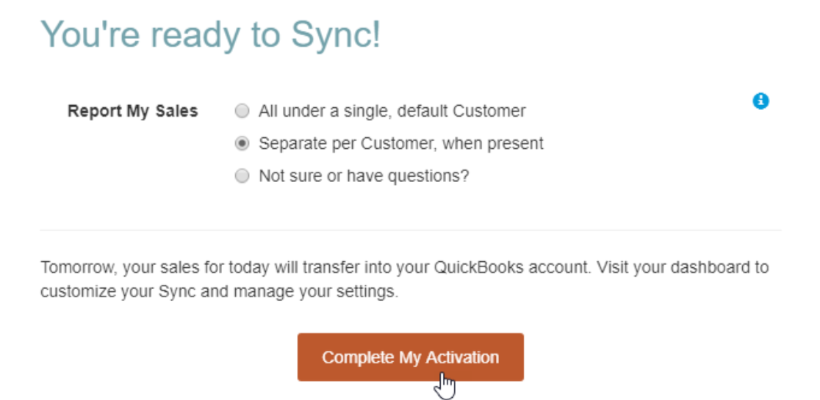Click the 'You're ready to Sync!' heading
820x400 pixels.
pos(211,34)
